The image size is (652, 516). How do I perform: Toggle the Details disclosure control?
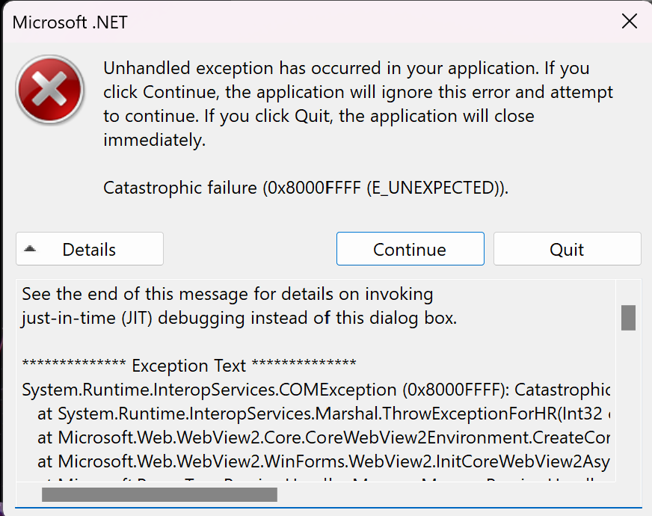tap(89, 248)
